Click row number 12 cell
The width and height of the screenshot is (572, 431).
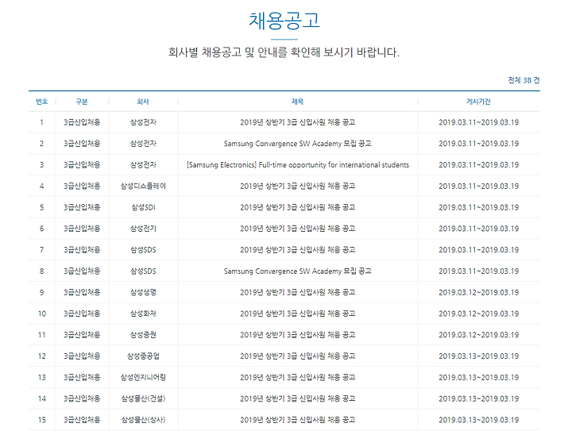tap(41, 356)
